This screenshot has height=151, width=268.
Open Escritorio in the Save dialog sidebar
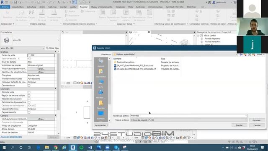coord(101,115)
